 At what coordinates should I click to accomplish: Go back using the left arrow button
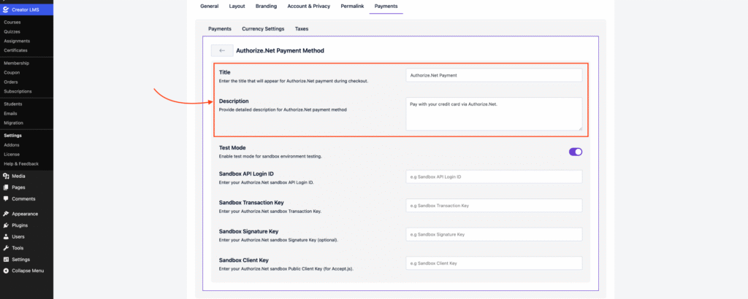(x=222, y=50)
